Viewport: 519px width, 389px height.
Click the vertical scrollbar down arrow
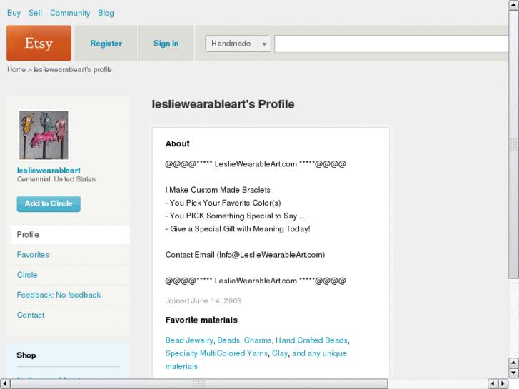click(x=514, y=373)
